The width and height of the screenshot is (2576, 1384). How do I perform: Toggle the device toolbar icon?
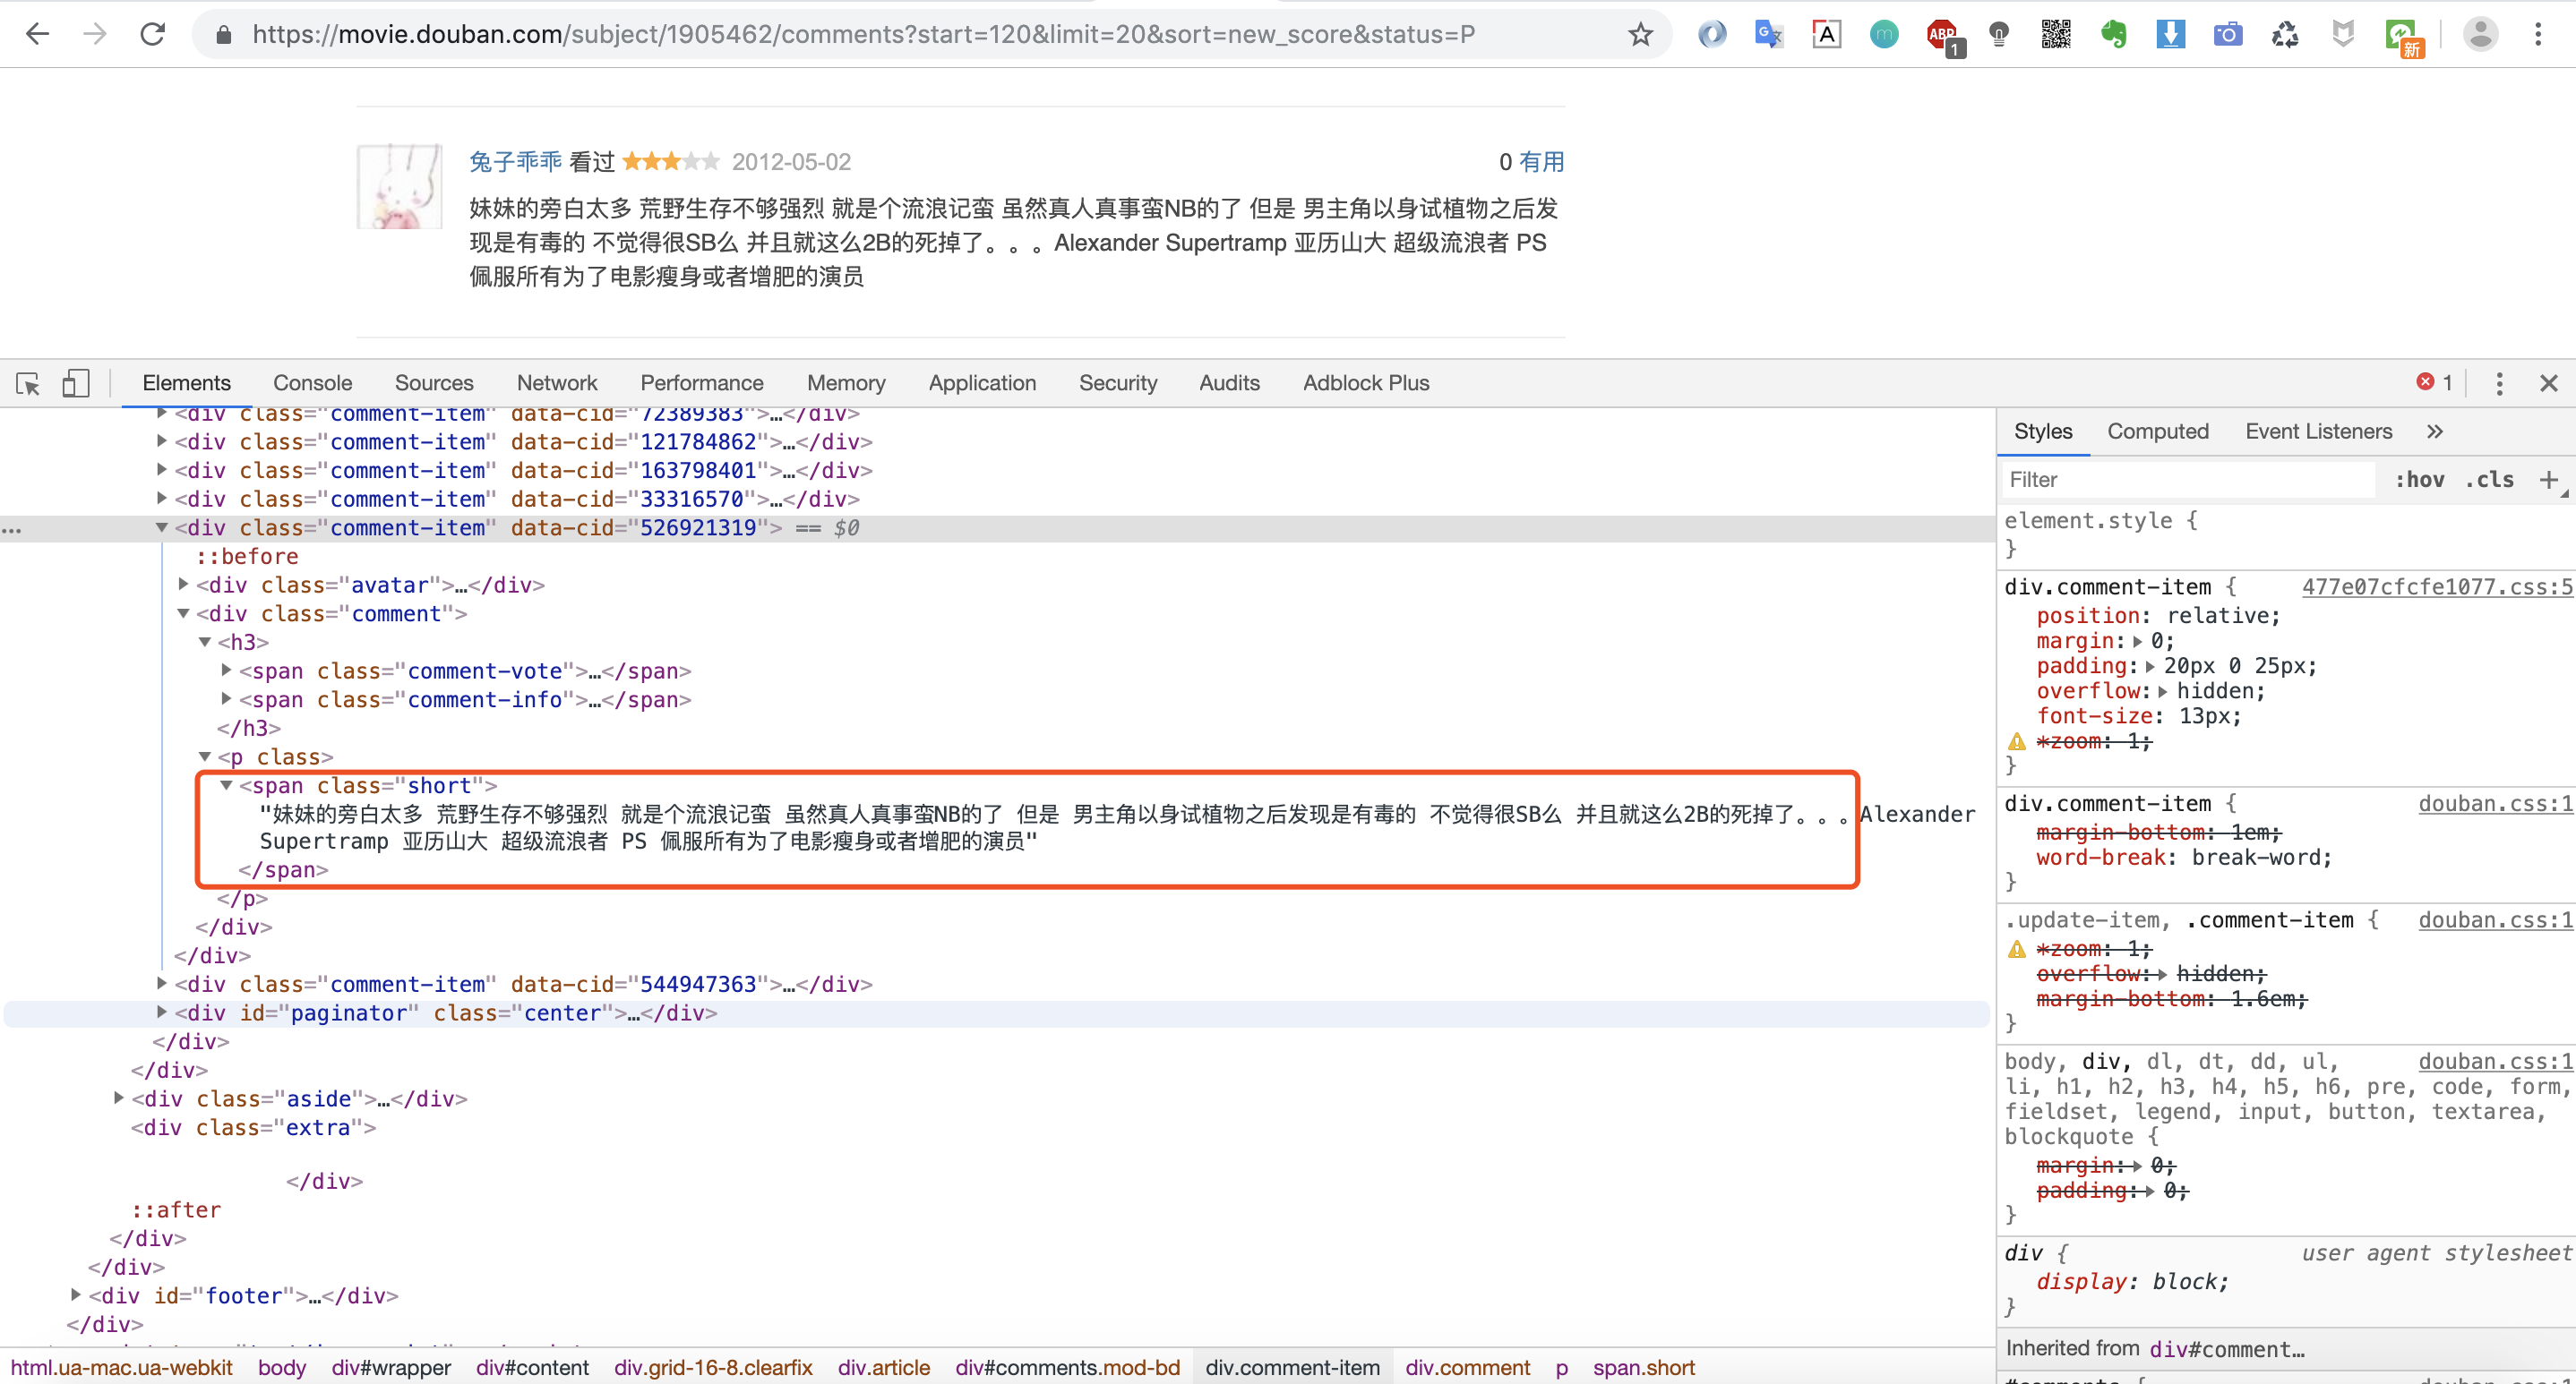[77, 381]
